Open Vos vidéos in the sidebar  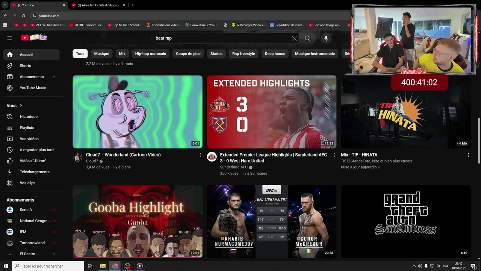[x=32, y=139]
